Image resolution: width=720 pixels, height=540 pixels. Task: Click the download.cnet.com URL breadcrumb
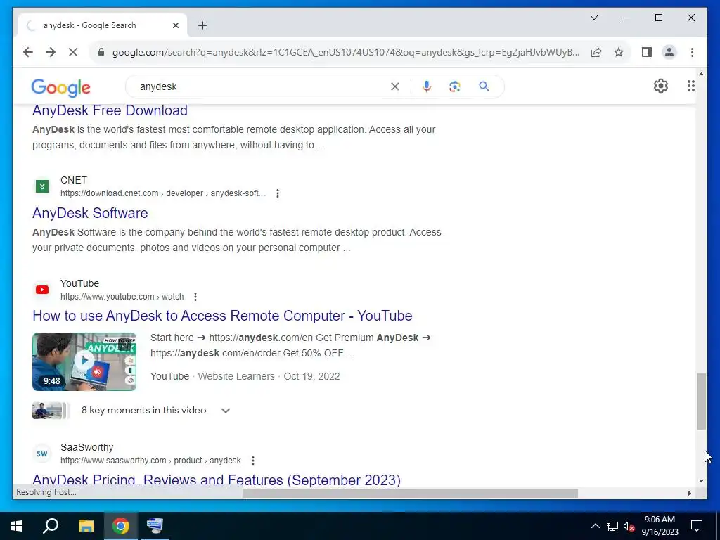tap(162, 193)
